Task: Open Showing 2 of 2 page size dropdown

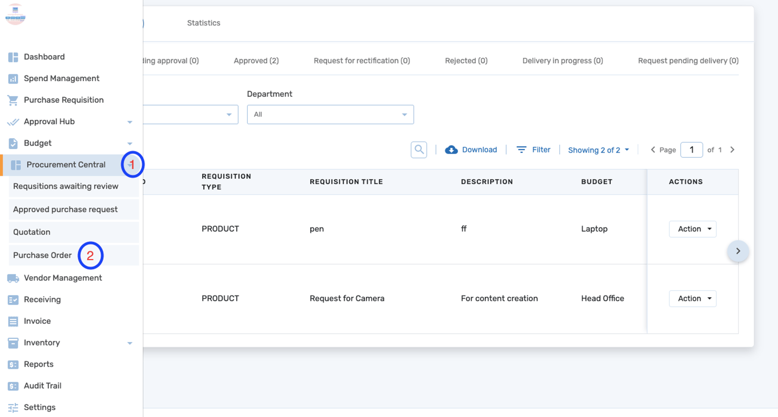Action: (598, 150)
